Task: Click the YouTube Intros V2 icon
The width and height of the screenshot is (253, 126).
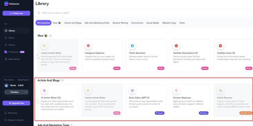Action: point(220,46)
